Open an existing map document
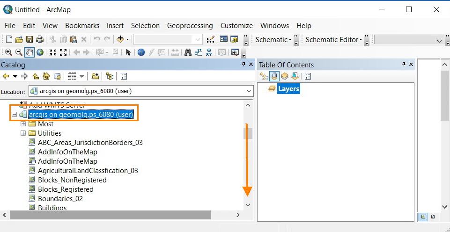This screenshot has height=232, width=450. click(19, 39)
